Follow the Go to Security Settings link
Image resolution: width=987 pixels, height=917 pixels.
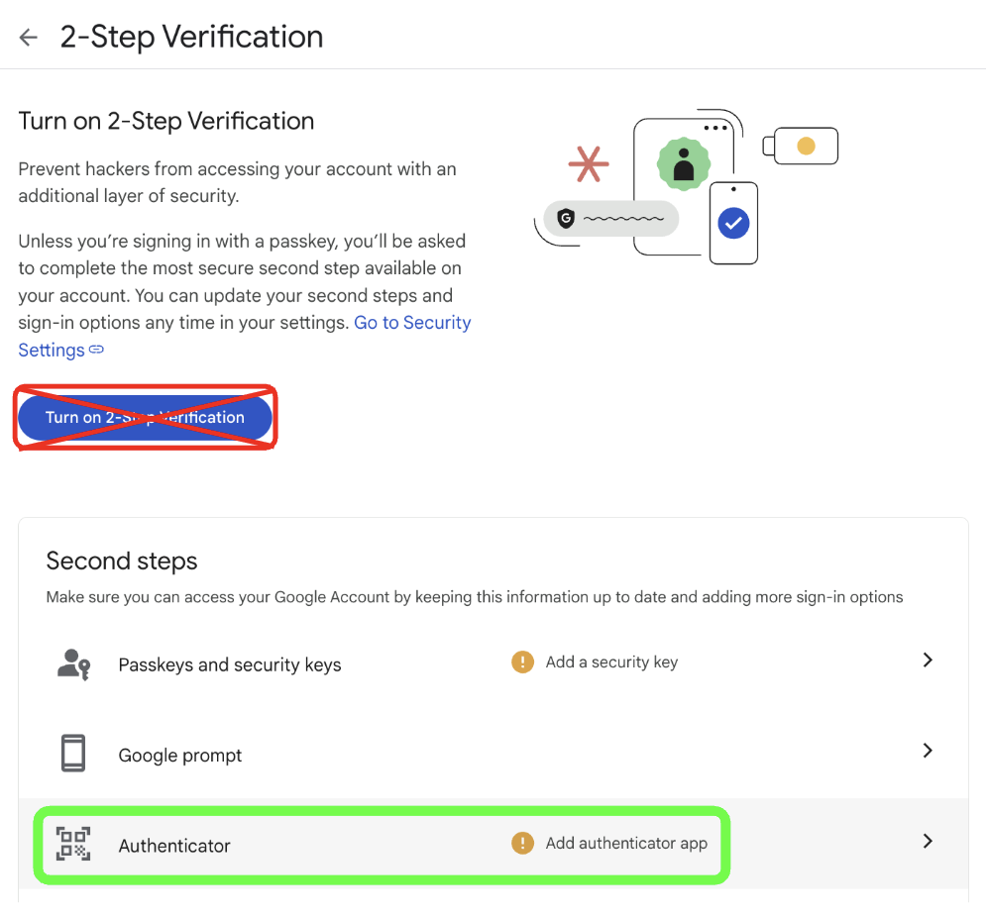click(x=412, y=323)
